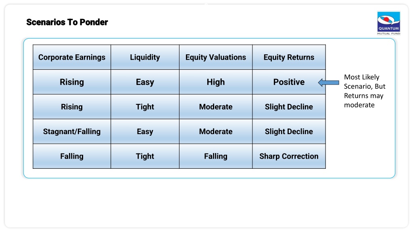This screenshot has height=232, width=413.
Task: Click the Quantum Mutual Fund logo
Action: coord(389,23)
